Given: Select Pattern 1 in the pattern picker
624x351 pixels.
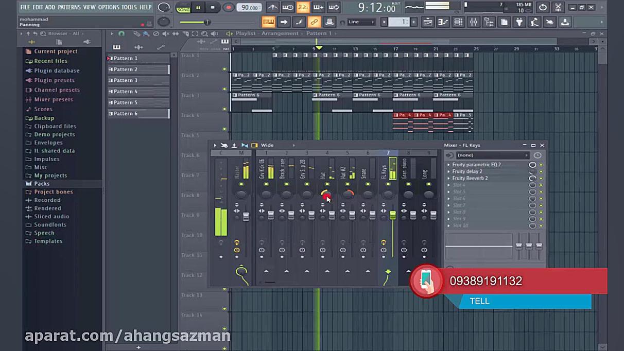Looking at the screenshot, I should pyautogui.click(x=138, y=58).
